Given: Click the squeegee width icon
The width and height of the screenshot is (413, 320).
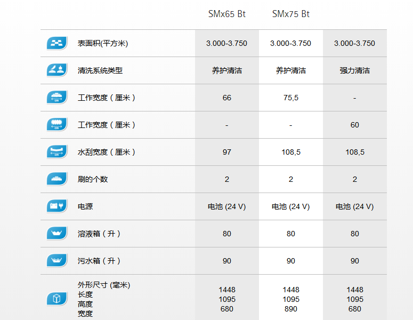Looking at the screenshot, I should pyautogui.click(x=57, y=151).
